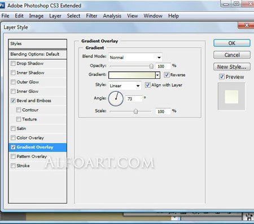Screen dimensions: 254x224
Task: Select the Bevel and Emboss style label
Action: pos(34,101)
